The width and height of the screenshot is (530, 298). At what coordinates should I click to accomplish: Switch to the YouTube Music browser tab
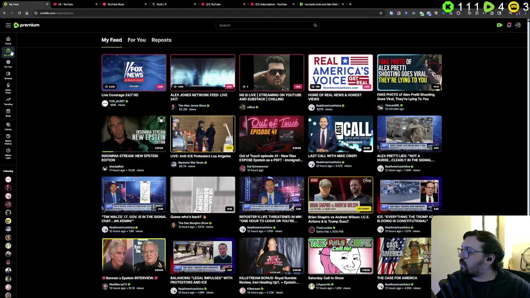(123, 4)
